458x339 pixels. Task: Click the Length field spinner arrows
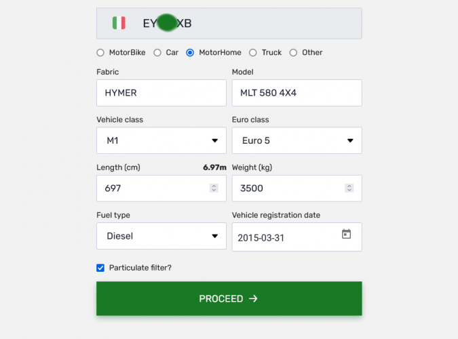click(x=214, y=188)
